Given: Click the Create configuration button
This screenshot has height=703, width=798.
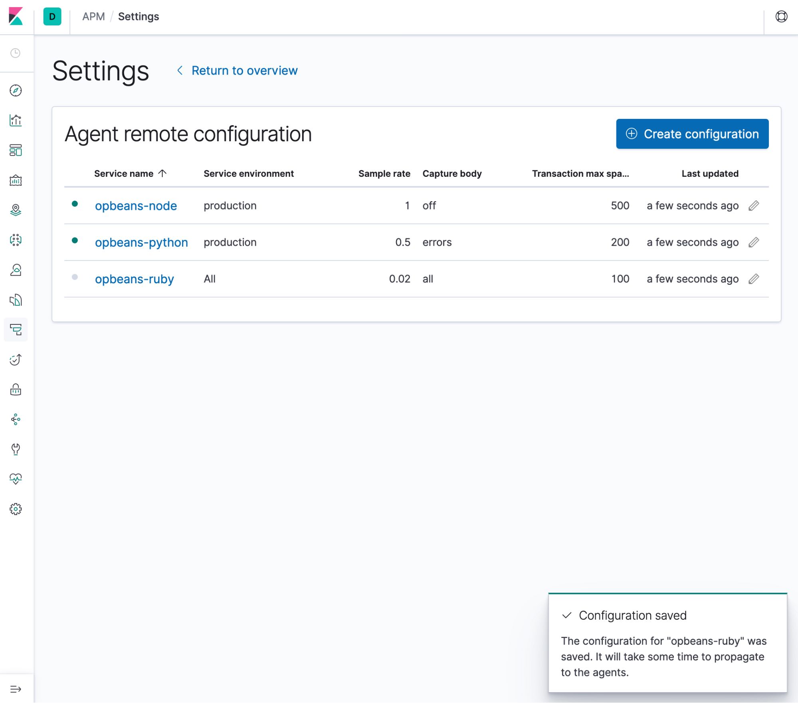Looking at the screenshot, I should pyautogui.click(x=693, y=134).
